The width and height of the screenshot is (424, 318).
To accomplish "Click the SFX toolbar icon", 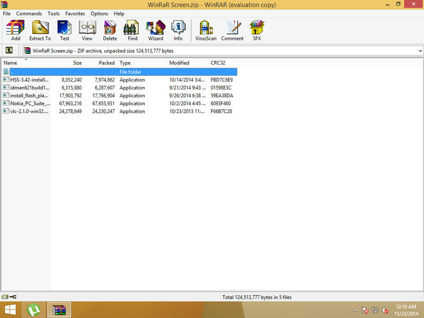I will tap(257, 30).
